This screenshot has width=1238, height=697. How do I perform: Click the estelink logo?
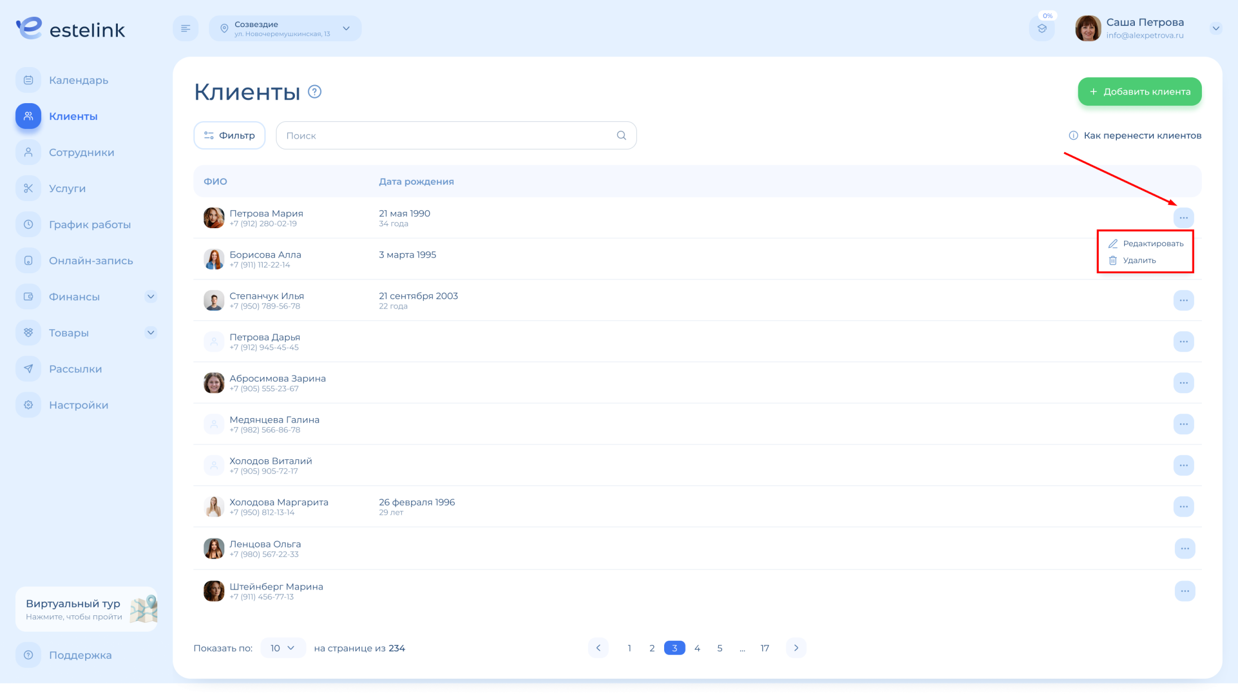[70, 29]
